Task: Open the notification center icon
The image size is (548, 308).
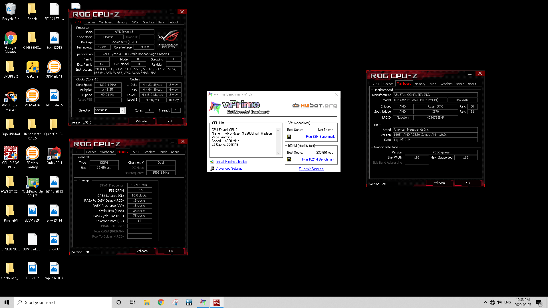Action: [x=539, y=302]
